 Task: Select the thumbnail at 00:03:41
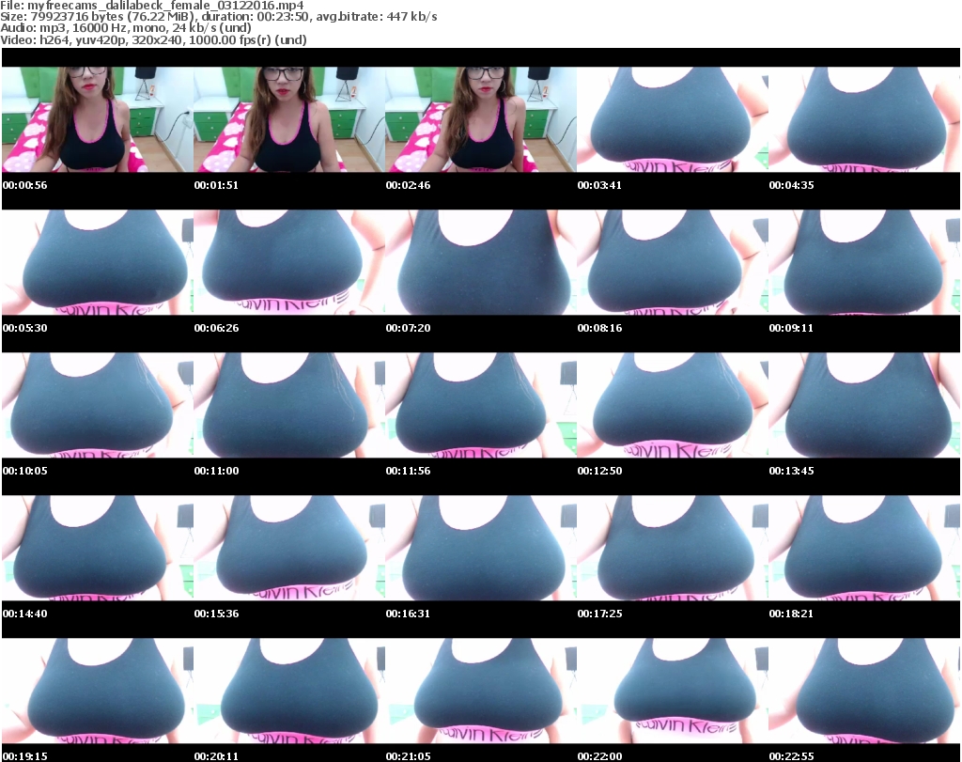(x=673, y=119)
